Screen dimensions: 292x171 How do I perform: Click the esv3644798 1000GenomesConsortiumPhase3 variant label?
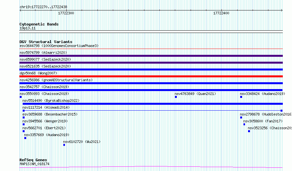pyautogui.click(x=59, y=46)
